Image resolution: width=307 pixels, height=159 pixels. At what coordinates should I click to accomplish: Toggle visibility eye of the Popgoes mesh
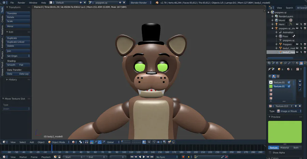click(297, 44)
